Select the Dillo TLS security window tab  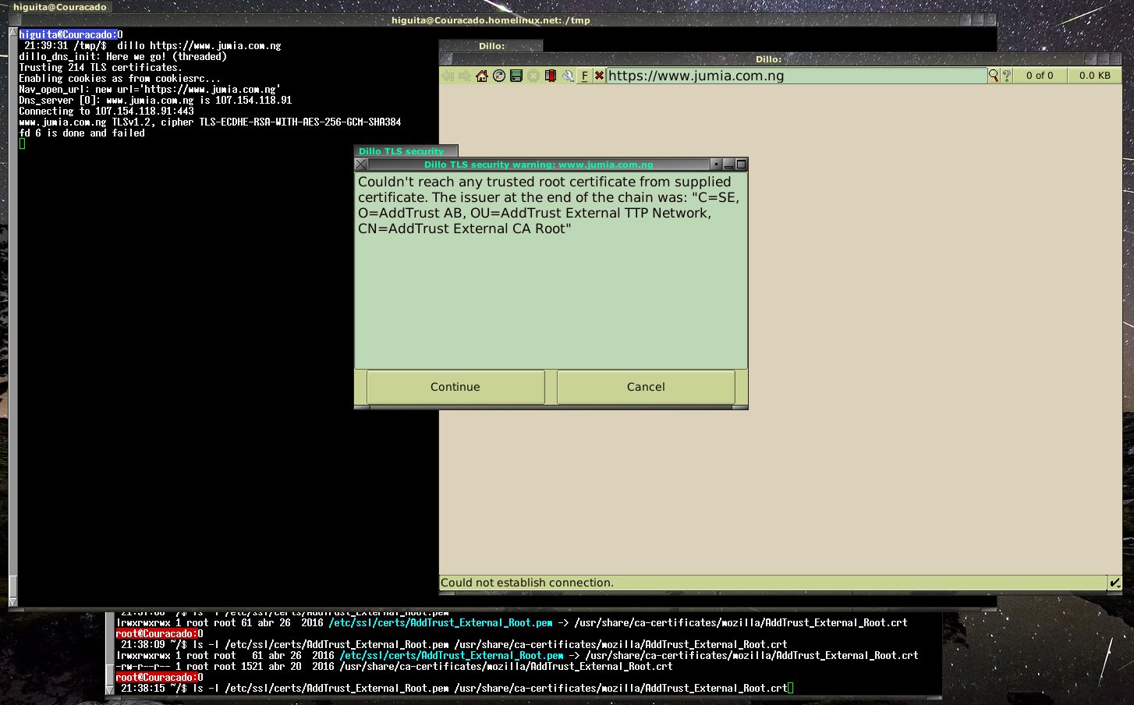[406, 151]
